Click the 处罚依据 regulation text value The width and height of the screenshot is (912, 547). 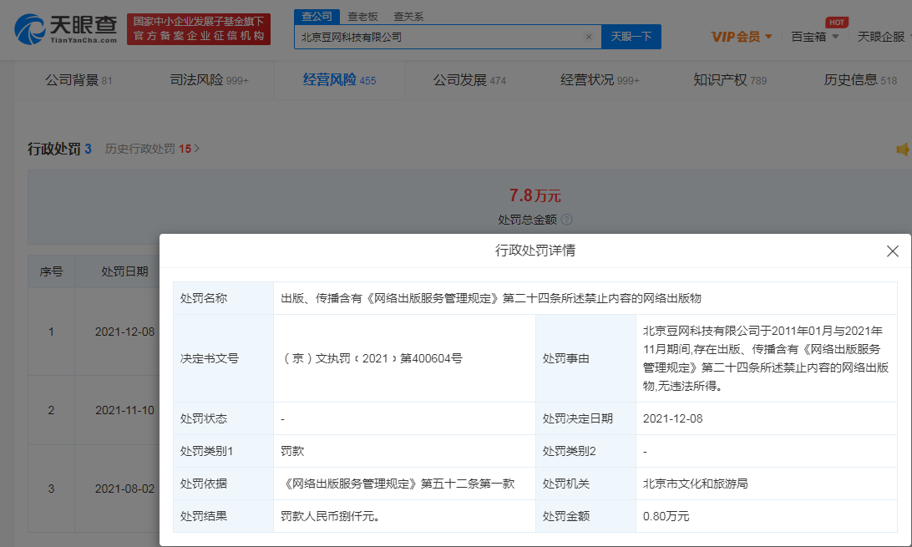398,484
